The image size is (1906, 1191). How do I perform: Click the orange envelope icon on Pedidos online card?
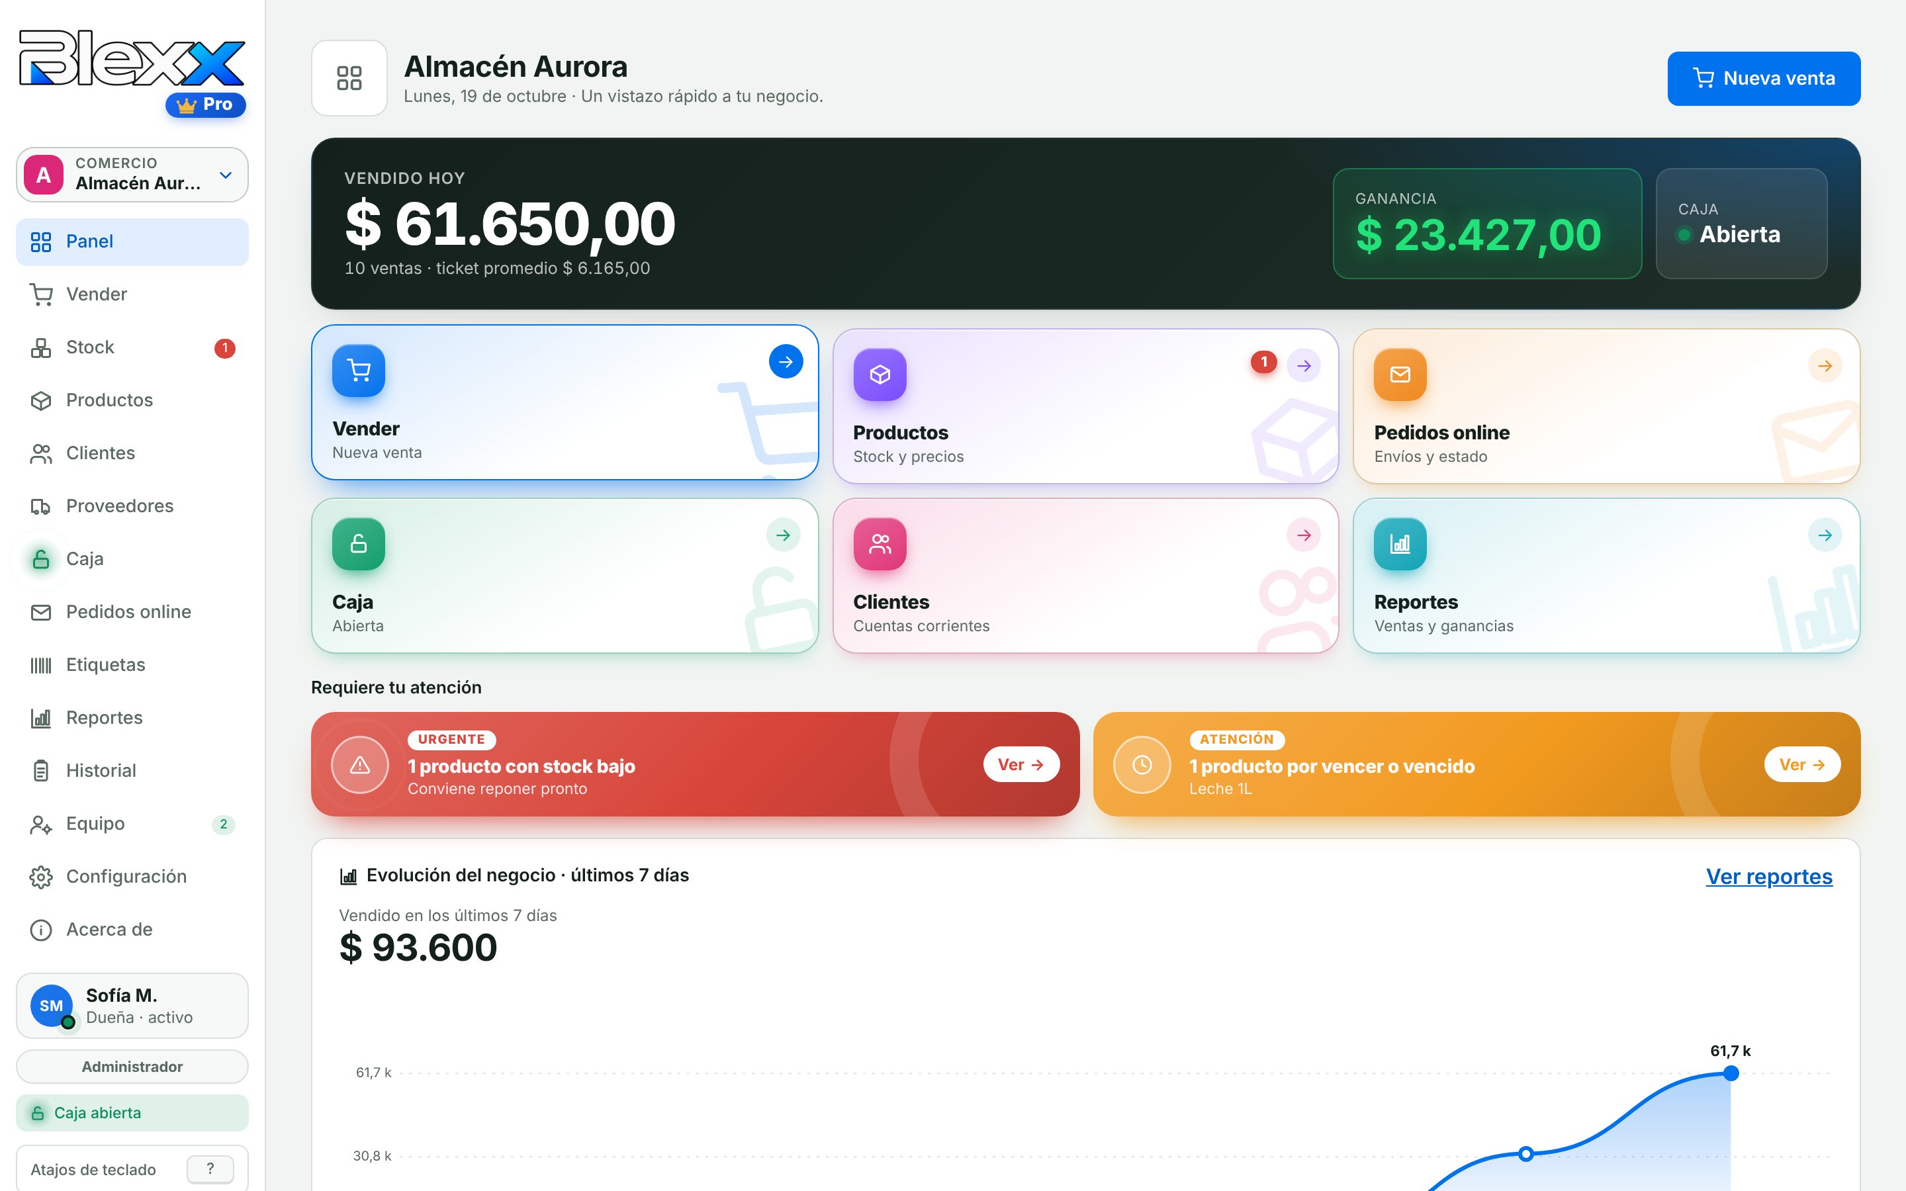pyautogui.click(x=1400, y=374)
